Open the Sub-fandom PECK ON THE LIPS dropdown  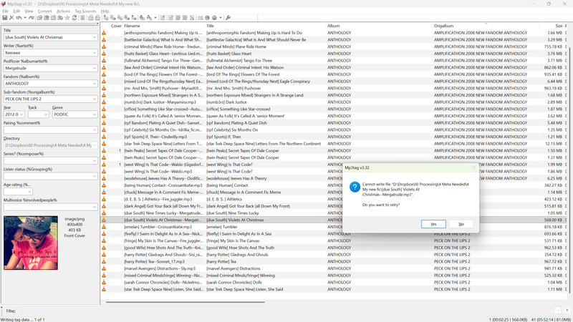(95, 99)
